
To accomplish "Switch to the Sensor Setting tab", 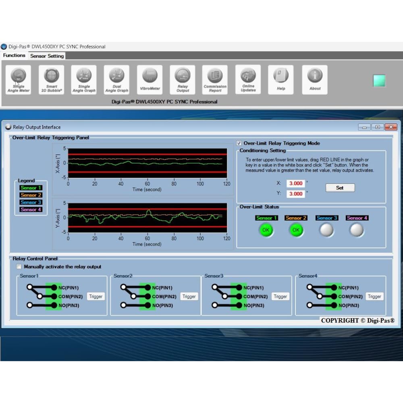I will click(47, 56).
